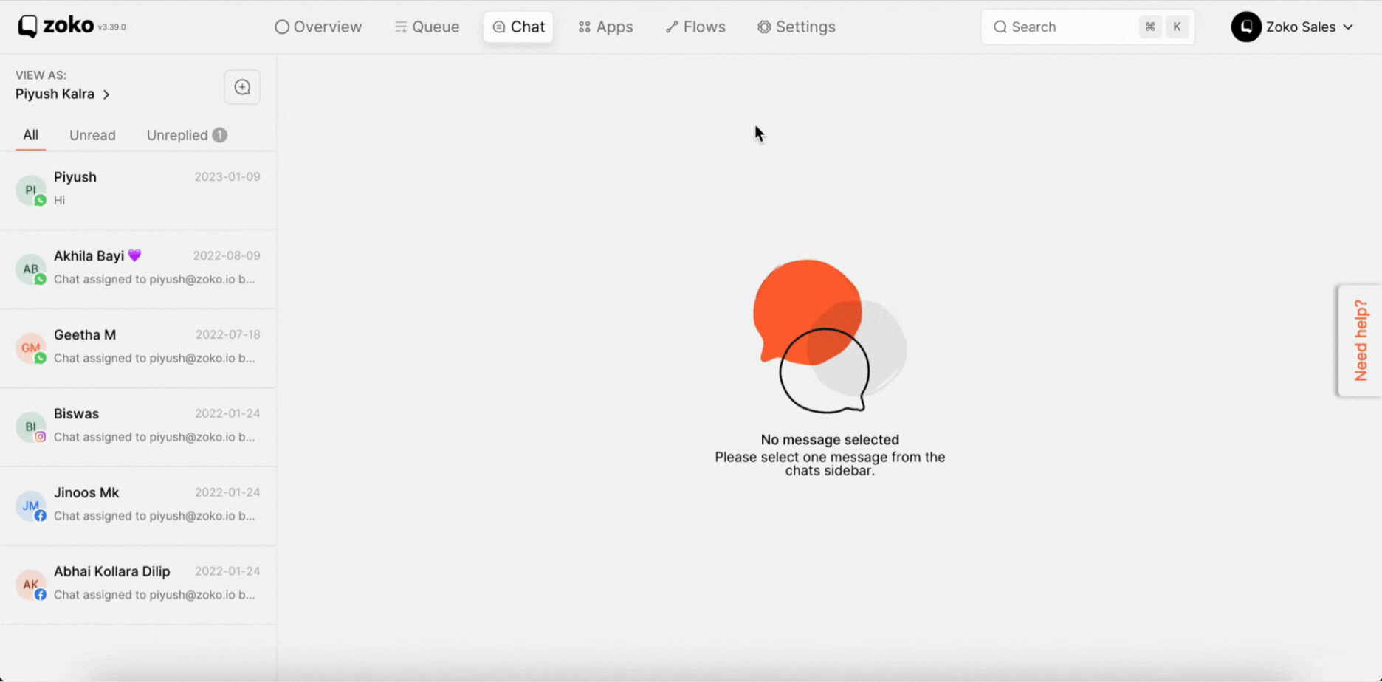1382x682 pixels.
Task: Click the "No message selected" heading
Action: click(830, 440)
